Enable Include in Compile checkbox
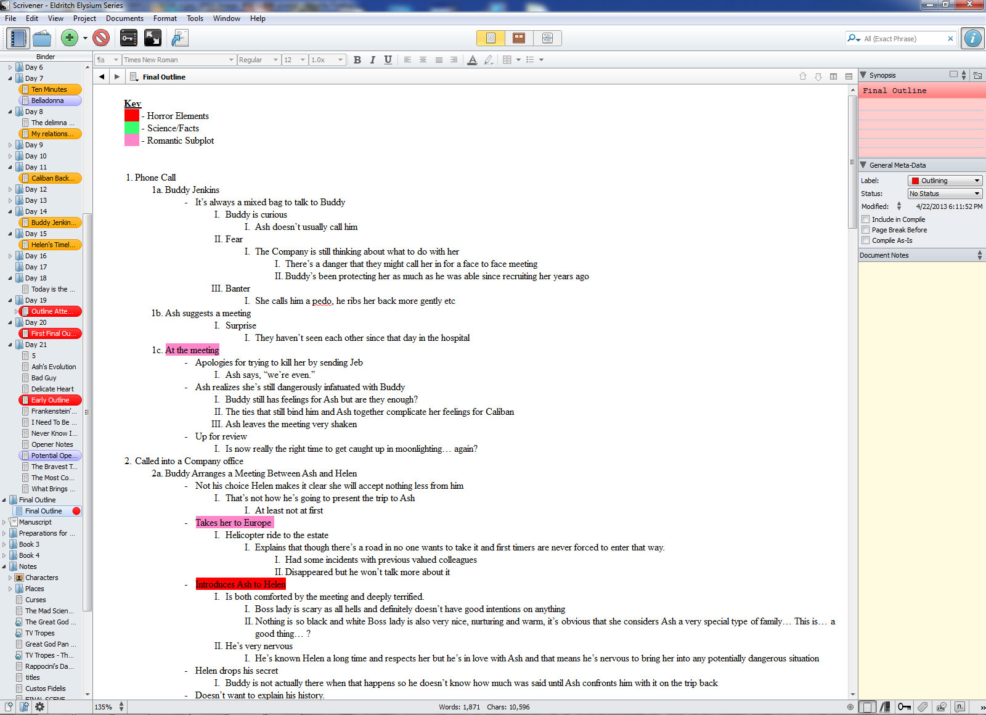986x715 pixels. (866, 219)
